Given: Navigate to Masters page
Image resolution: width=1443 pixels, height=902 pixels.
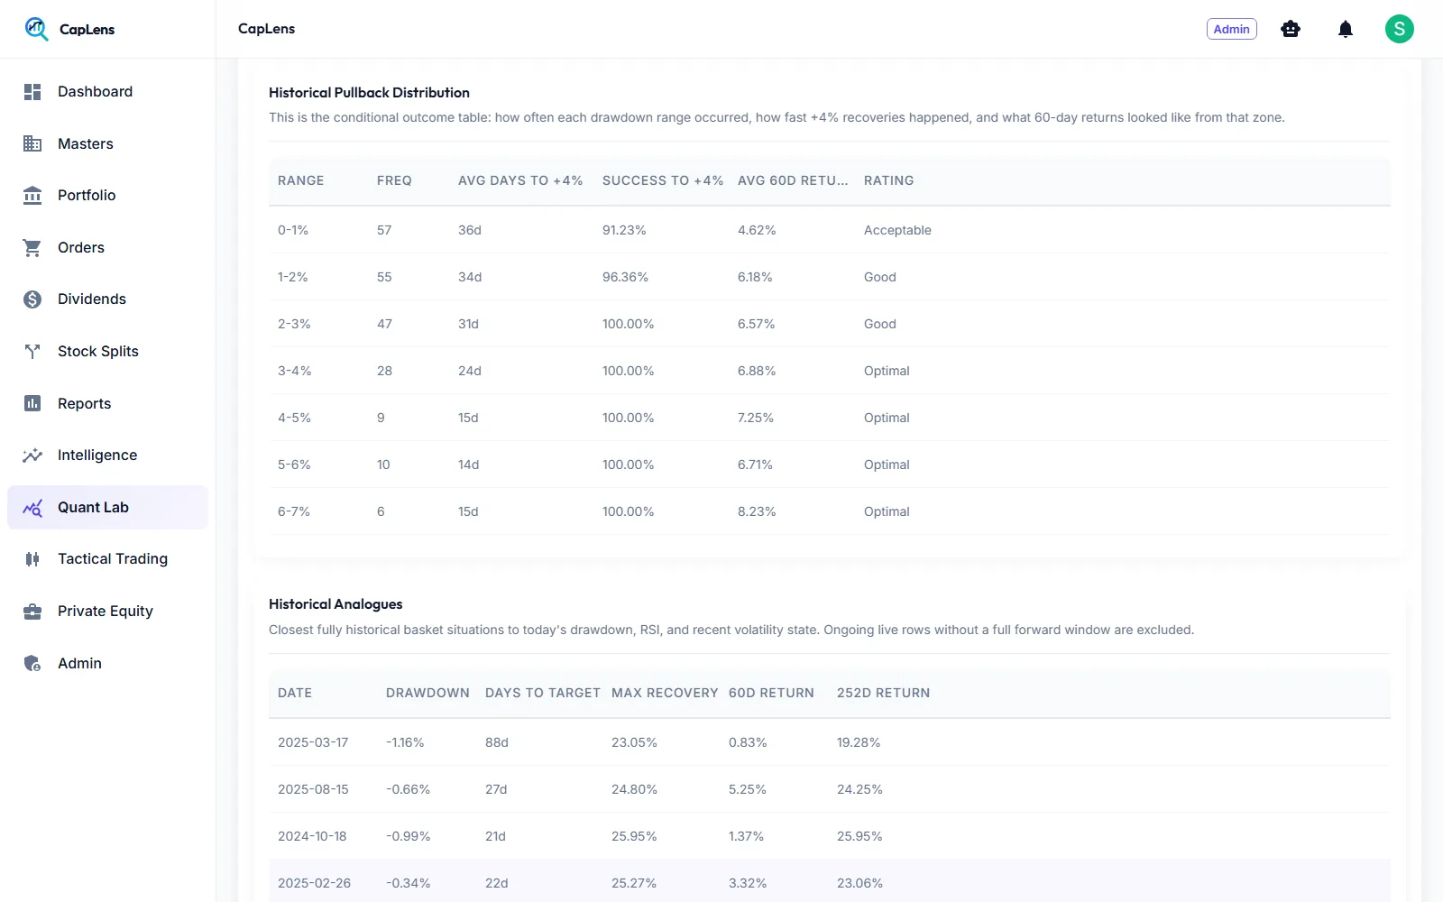Looking at the screenshot, I should click(x=86, y=143).
